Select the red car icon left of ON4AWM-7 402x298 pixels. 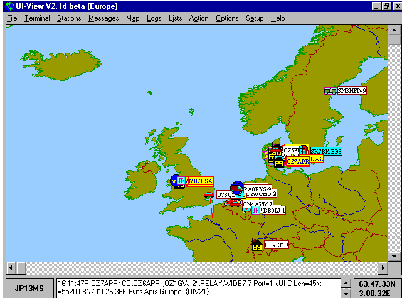[235, 204]
